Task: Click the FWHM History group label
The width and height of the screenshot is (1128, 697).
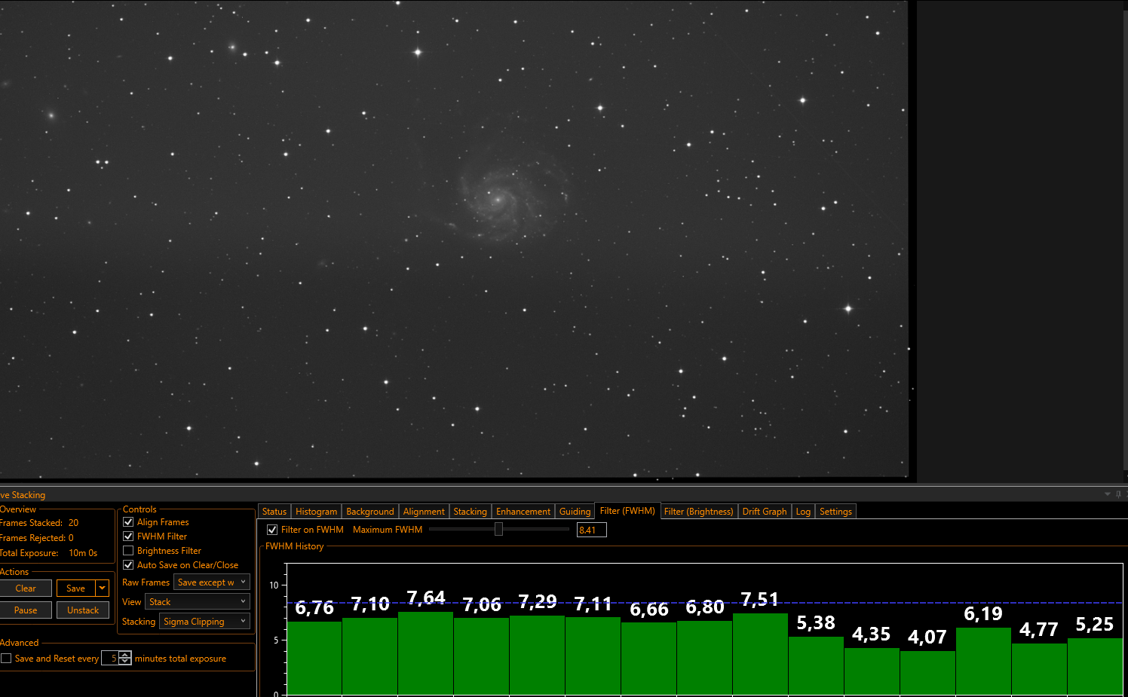Action: coord(295,546)
